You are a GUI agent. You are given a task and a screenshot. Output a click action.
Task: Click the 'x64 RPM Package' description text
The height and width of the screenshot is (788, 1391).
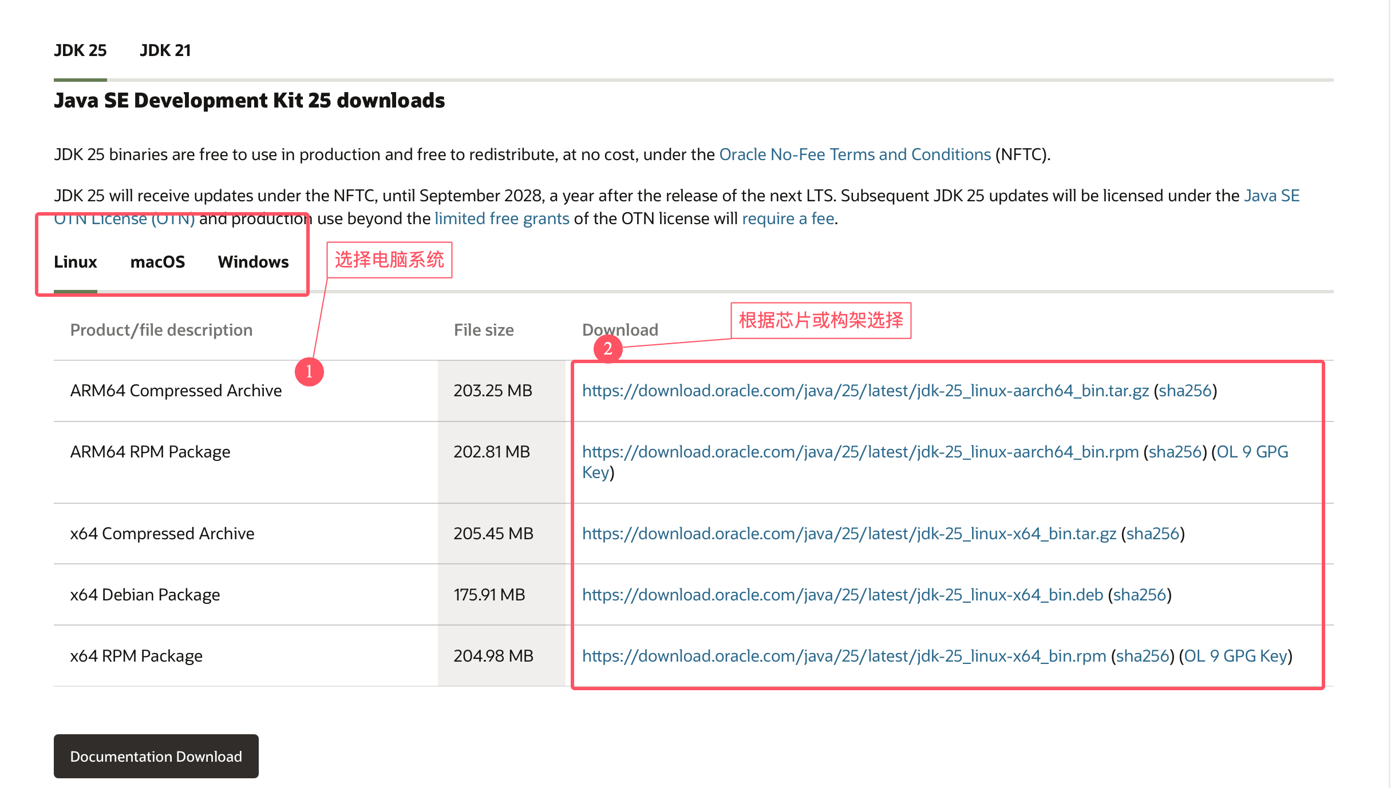click(x=136, y=656)
